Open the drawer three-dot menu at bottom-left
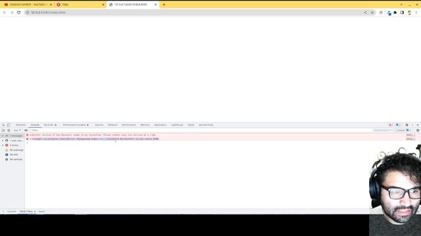 [x=3, y=211]
